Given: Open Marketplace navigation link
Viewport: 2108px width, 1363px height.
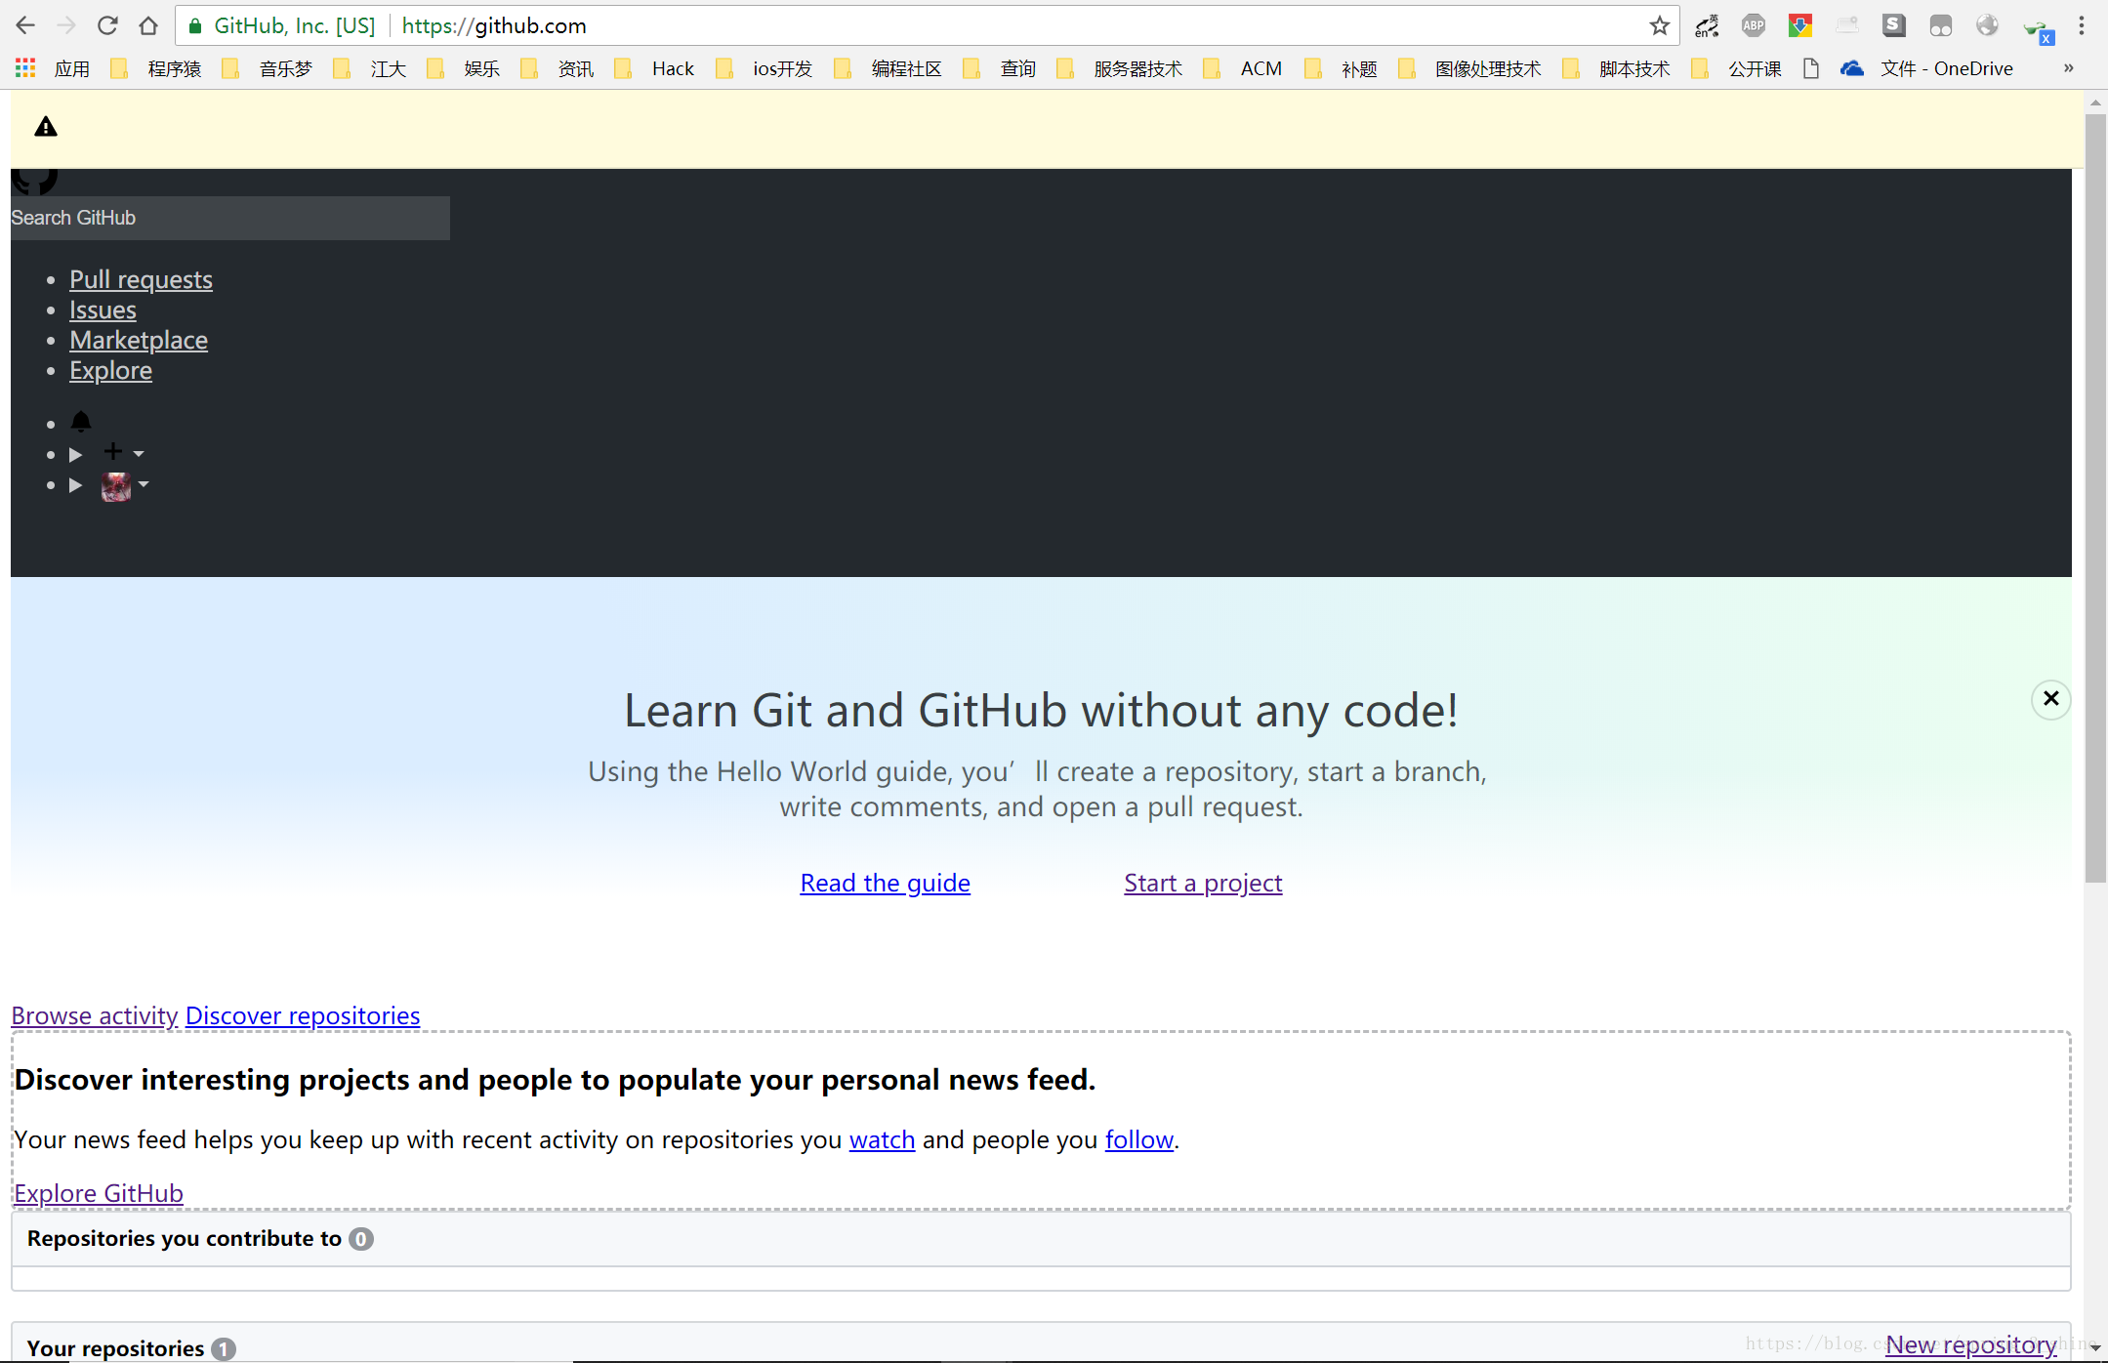Looking at the screenshot, I should 139,341.
